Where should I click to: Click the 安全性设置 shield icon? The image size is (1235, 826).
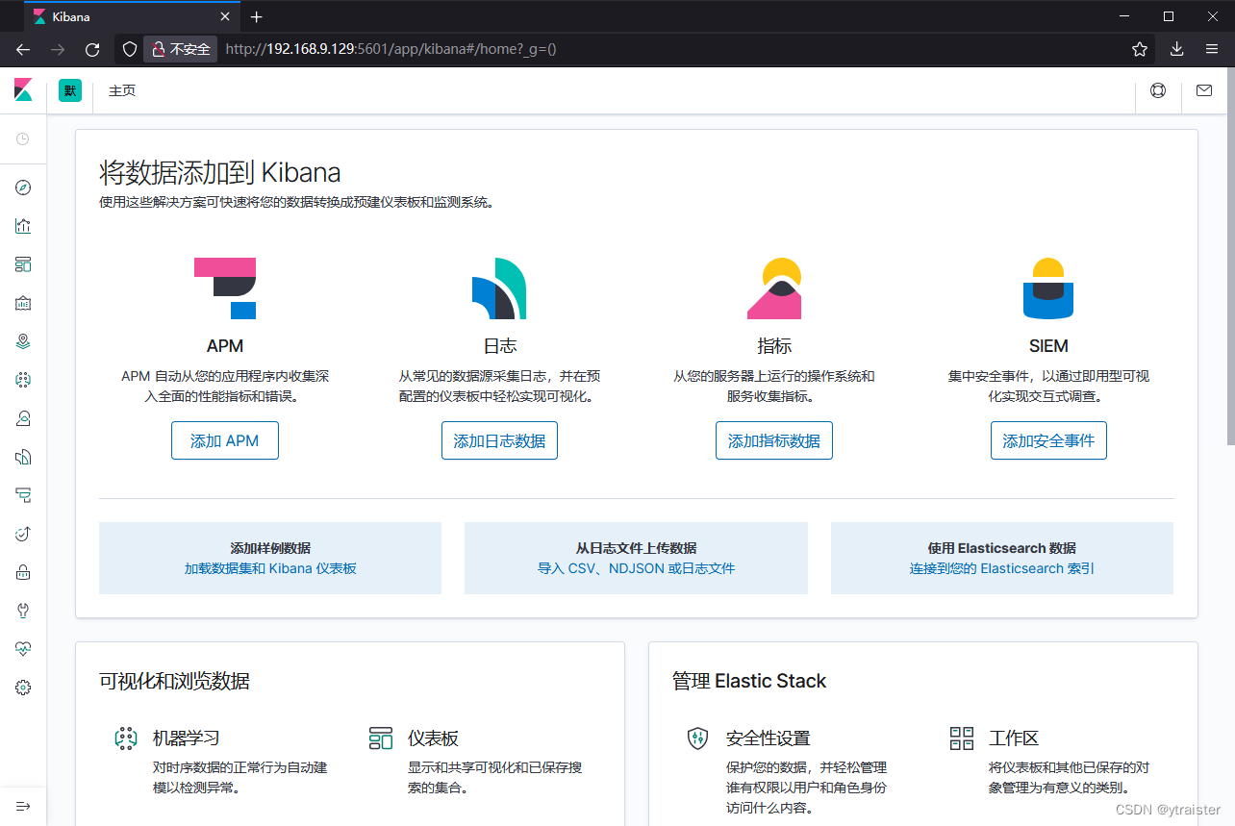[x=697, y=738]
